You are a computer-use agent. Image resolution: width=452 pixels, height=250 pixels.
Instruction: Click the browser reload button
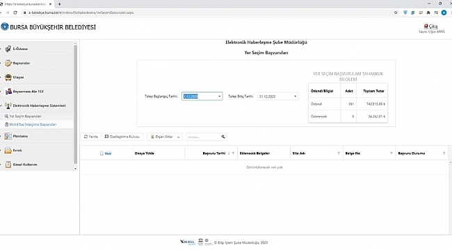click(15, 12)
